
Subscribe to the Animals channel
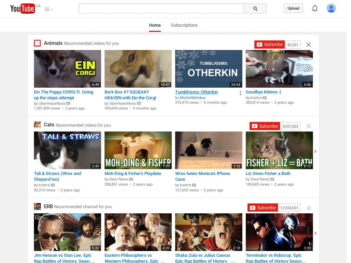pyautogui.click(x=269, y=45)
